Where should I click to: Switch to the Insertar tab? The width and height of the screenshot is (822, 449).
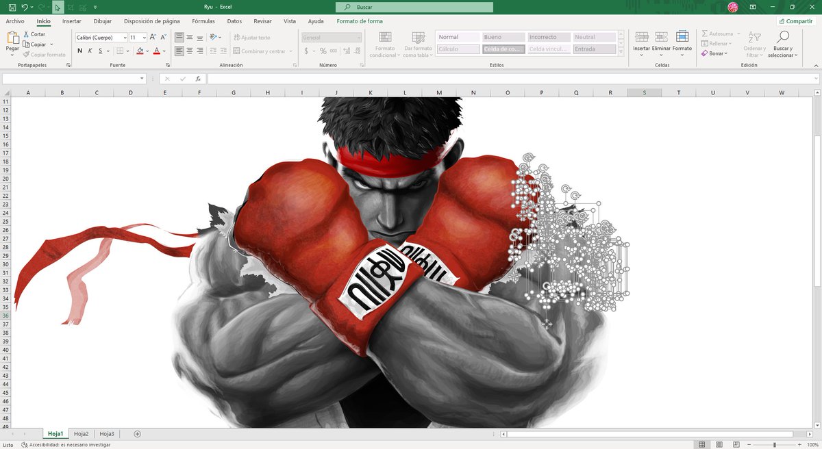[x=72, y=21]
